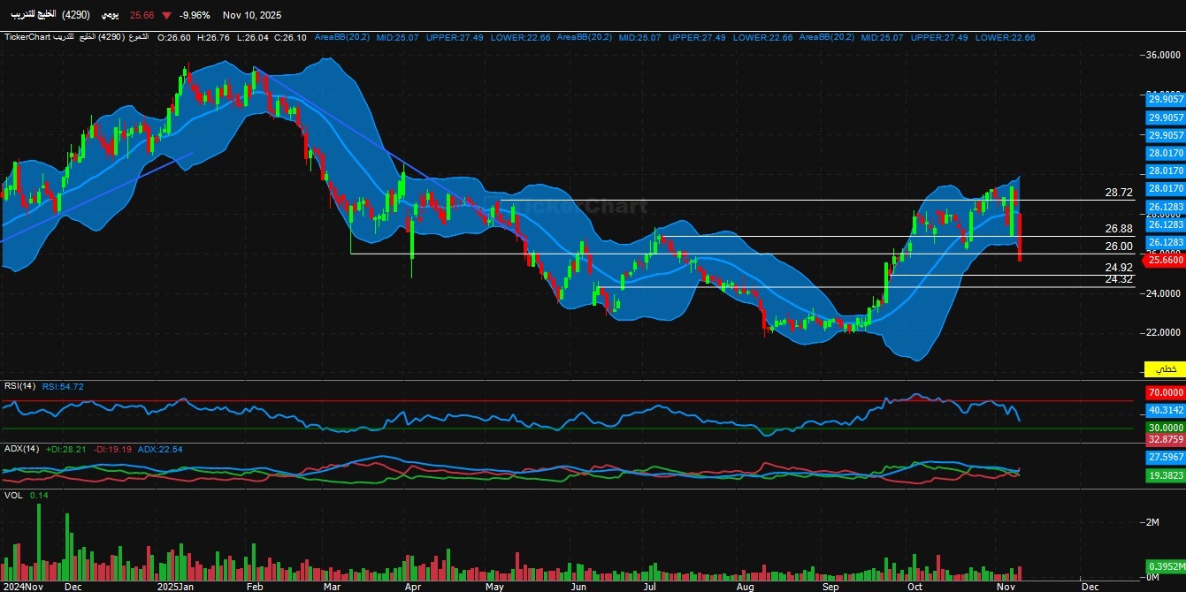Click the 2025Jan label on time axis
Screen dimensions: 1186x592
pyautogui.click(x=174, y=586)
